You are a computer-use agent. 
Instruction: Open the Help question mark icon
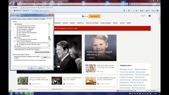pos(157,11)
